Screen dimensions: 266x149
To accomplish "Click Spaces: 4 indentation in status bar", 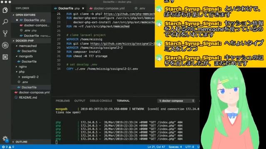I will pyautogui.click(x=175, y=147).
